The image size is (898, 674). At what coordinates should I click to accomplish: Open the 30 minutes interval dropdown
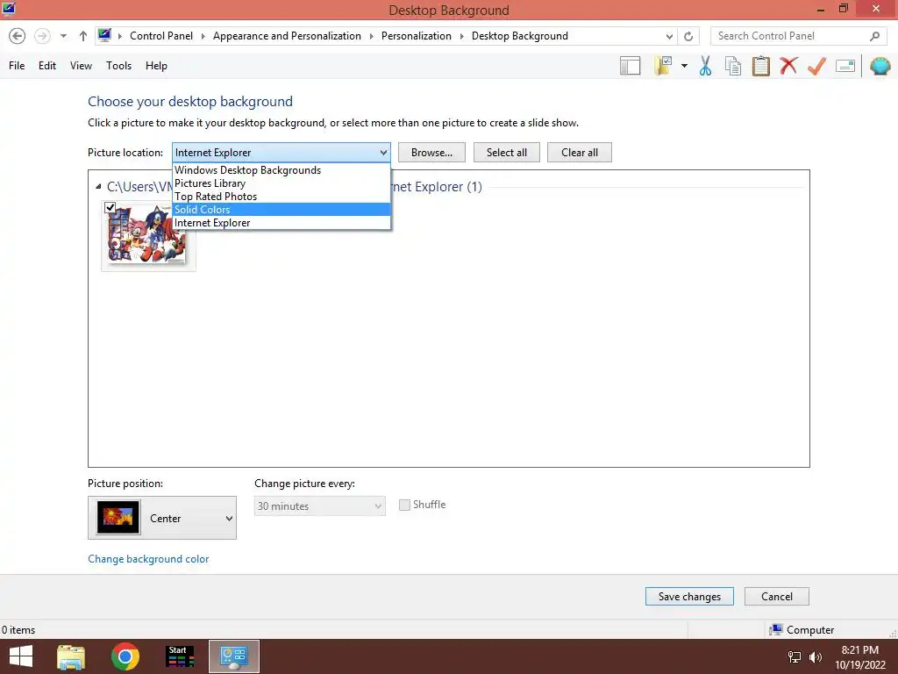click(319, 506)
